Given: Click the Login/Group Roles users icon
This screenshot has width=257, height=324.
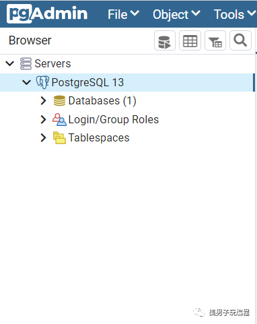Looking at the screenshot, I should tap(59, 119).
